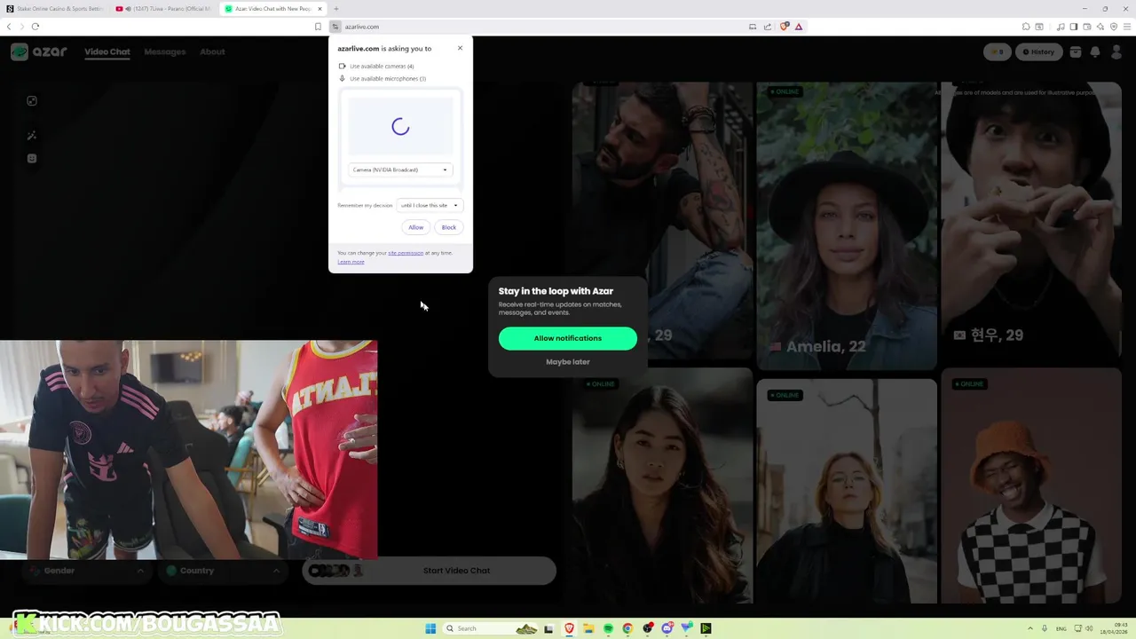Click the share page icon in address bar
Screen dimensions: 1136x639
pyautogui.click(x=768, y=27)
